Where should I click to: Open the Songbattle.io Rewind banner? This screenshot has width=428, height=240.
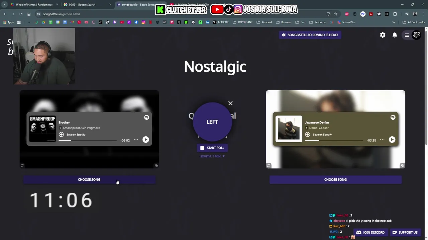(x=310, y=35)
